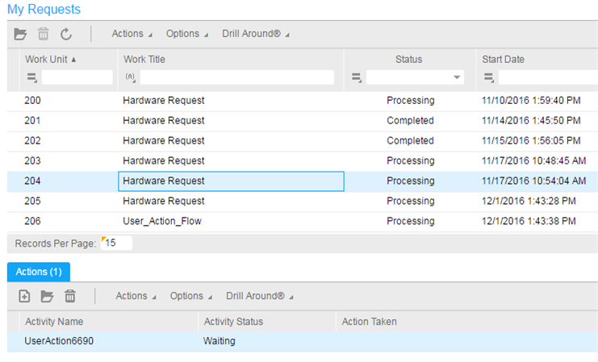Click the create new record icon in Actions panel
Screen dimensions: 598x362
coord(24,296)
